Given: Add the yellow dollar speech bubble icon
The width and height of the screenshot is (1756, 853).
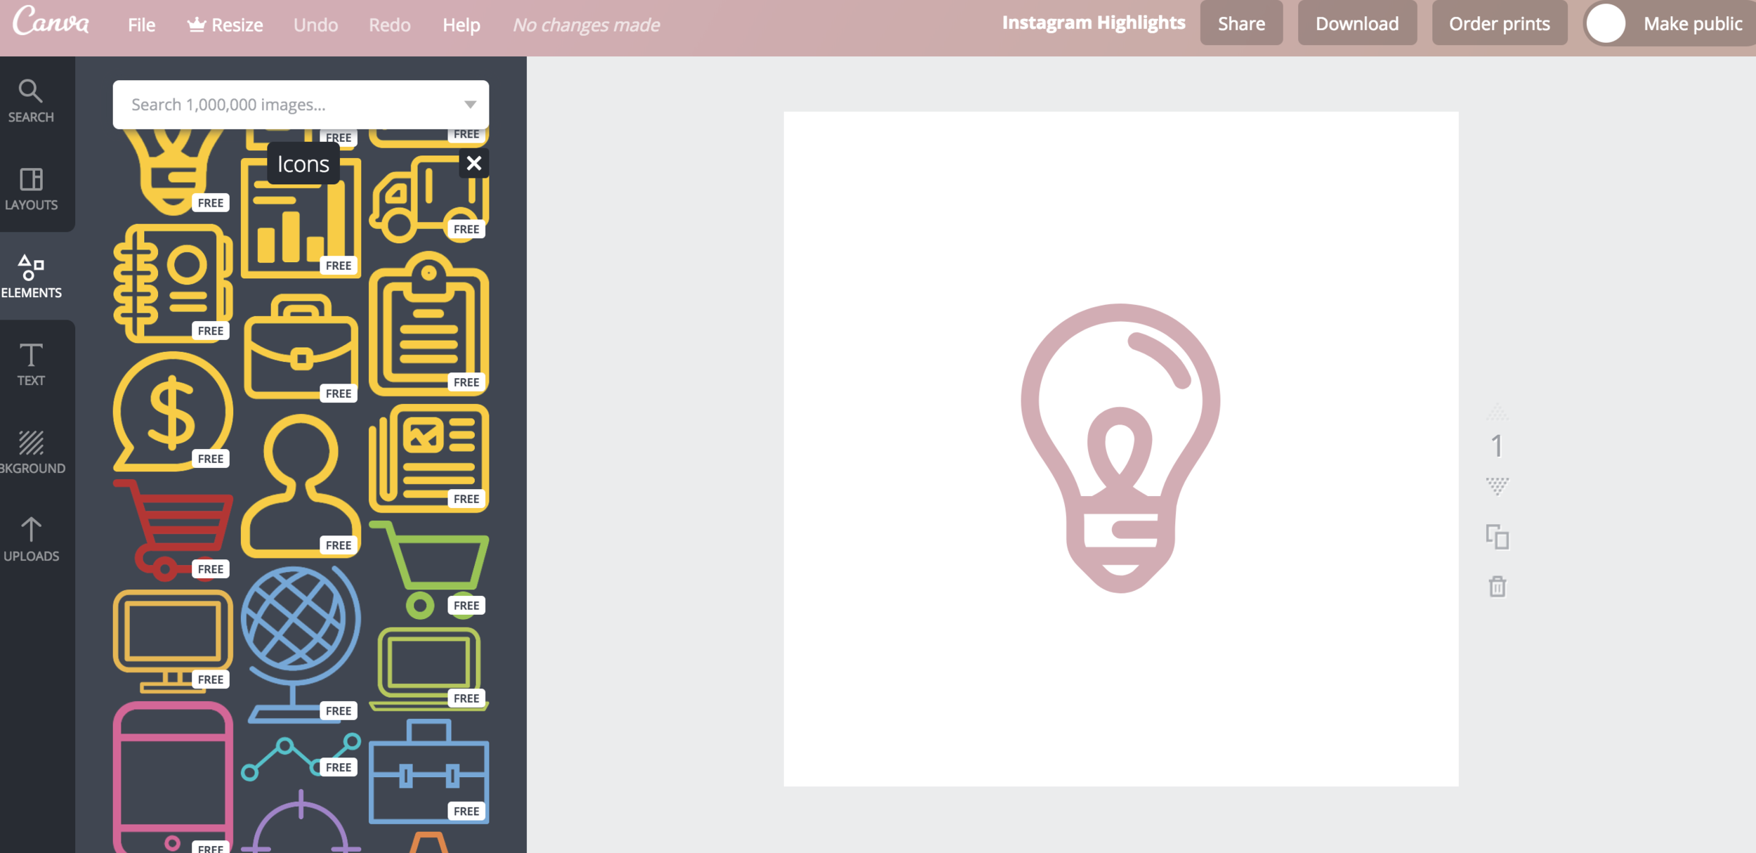Looking at the screenshot, I should click(173, 412).
